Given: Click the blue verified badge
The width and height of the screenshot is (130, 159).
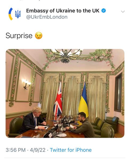Looking at the screenshot, I should pyautogui.click(x=104, y=11).
